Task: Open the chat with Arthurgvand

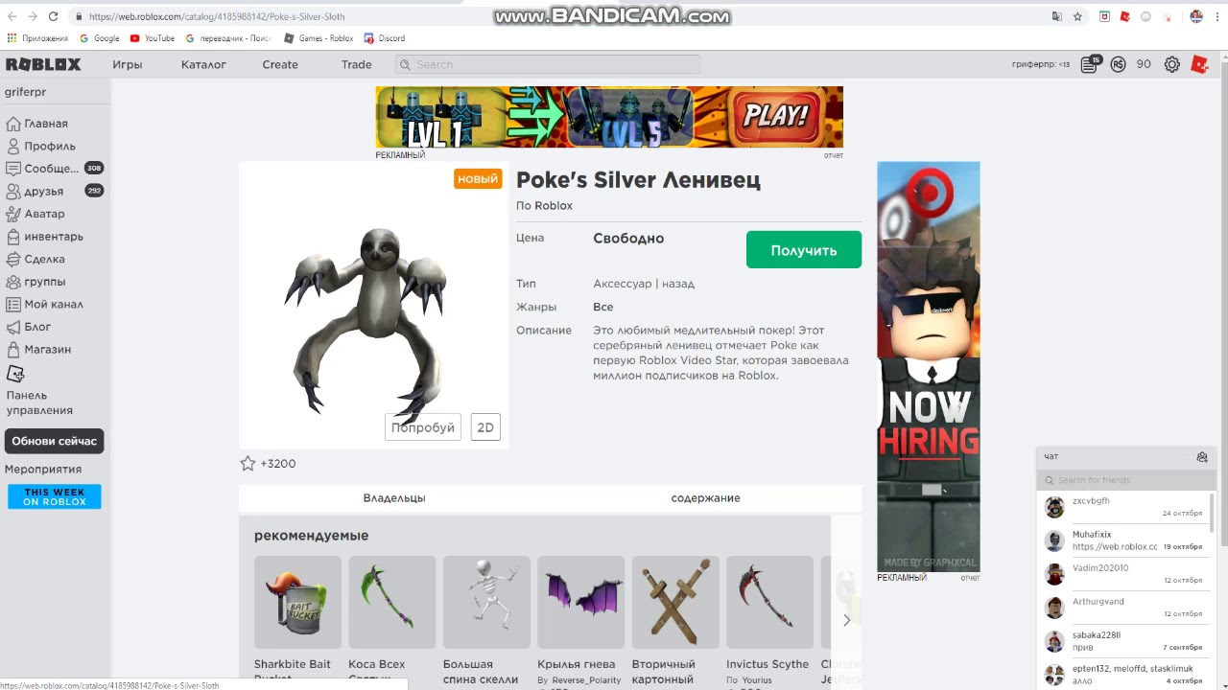Action: pos(1124,608)
